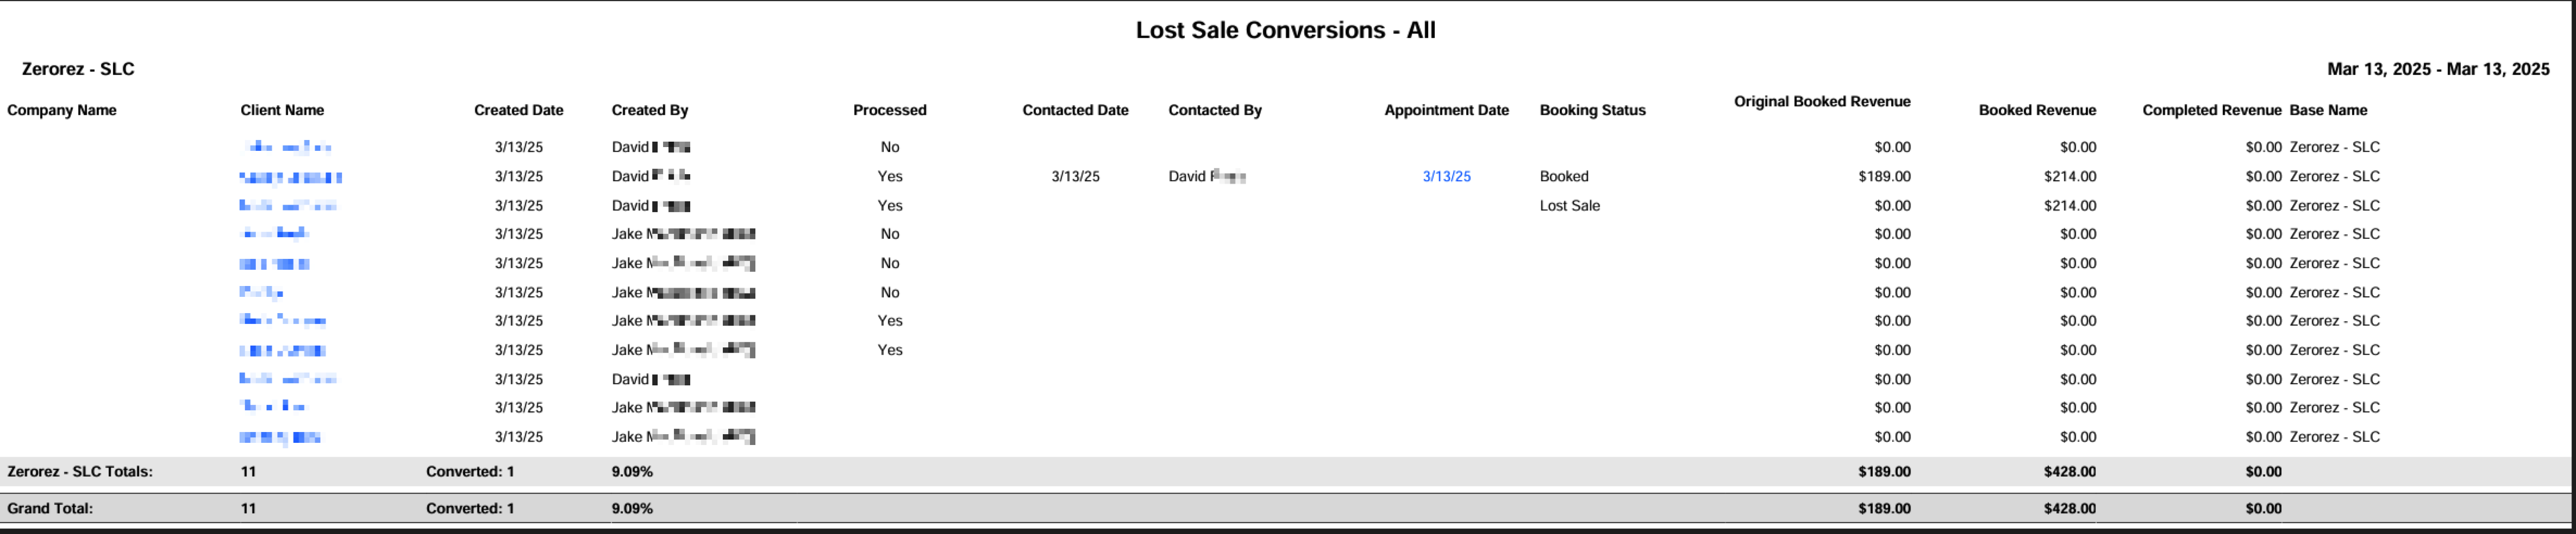Click the Completed Revenue column header
2576x534 pixels.
[2211, 110]
